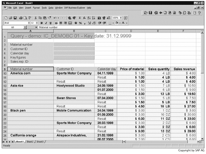Open the Borders dropdown arrow
206x154 pixels.
coord(113,23)
